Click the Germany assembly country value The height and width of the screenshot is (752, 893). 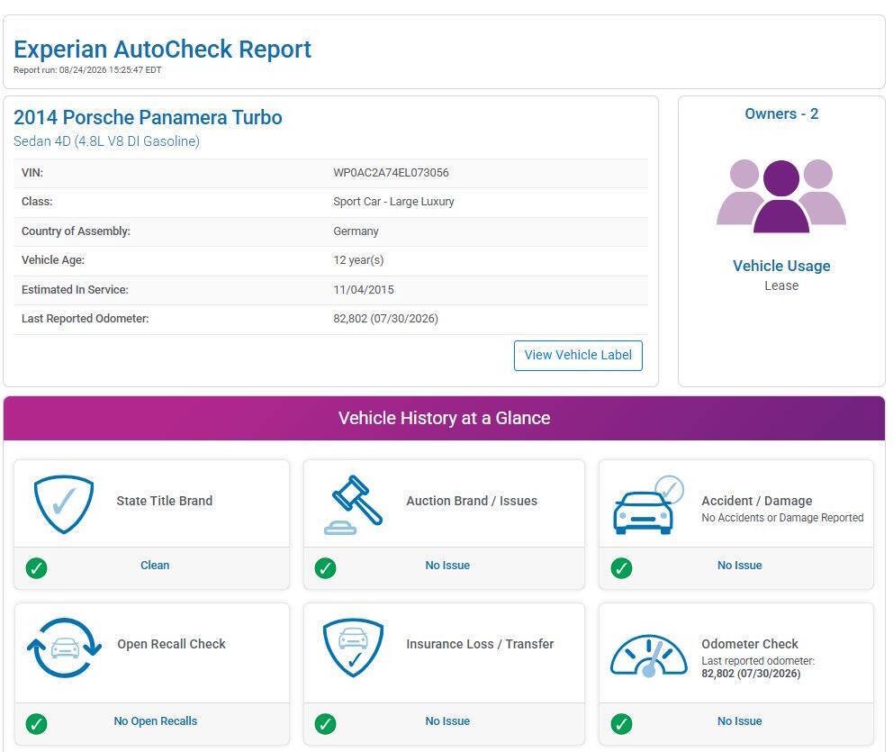[356, 231]
